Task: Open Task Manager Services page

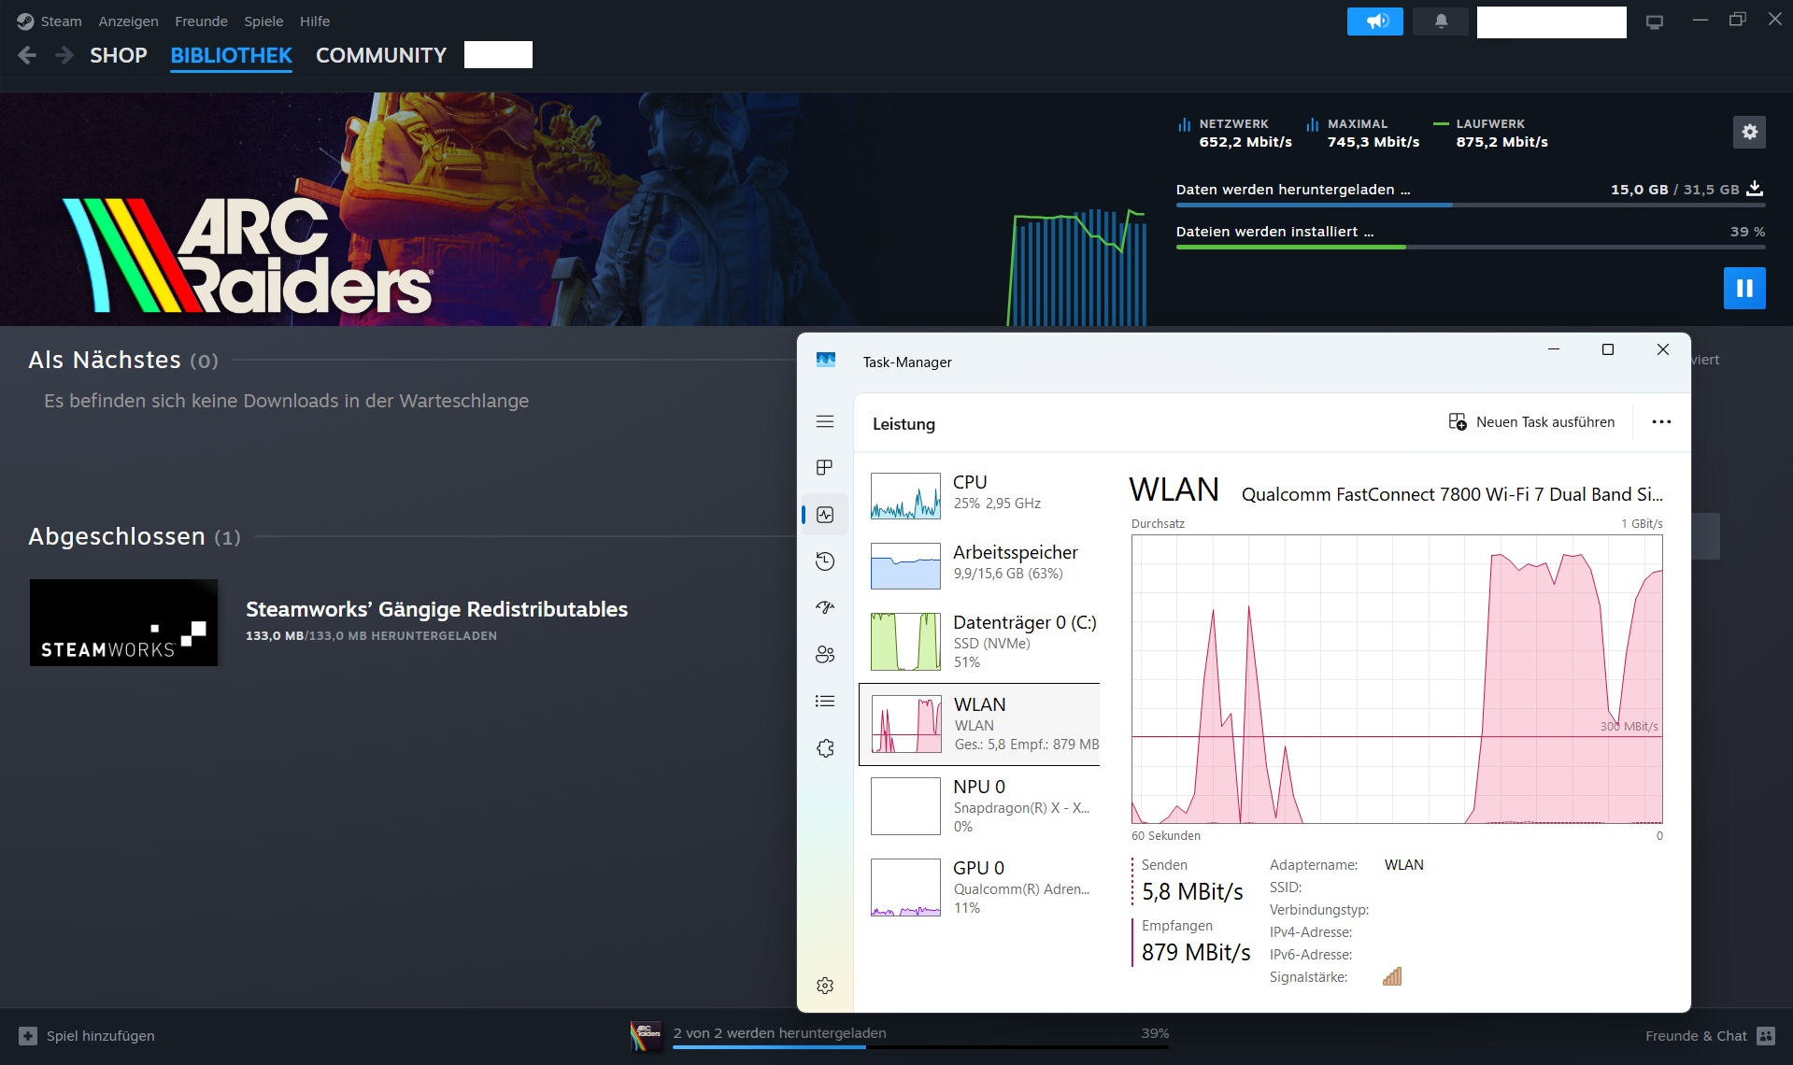Action: [825, 748]
